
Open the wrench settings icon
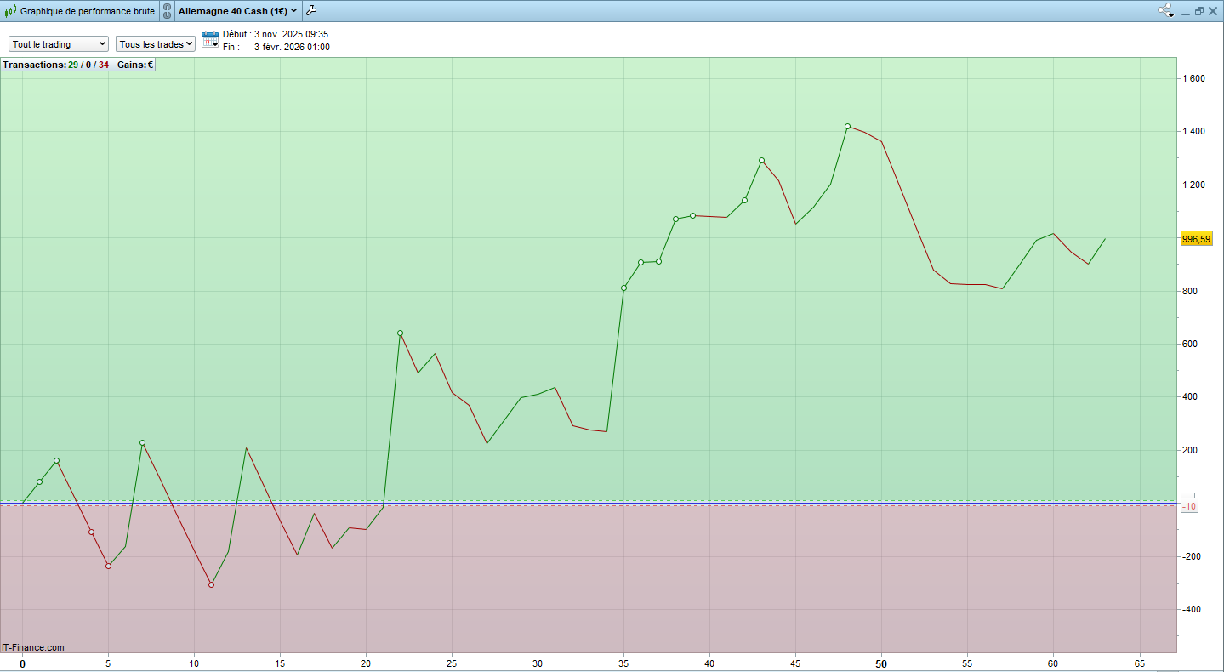(310, 11)
